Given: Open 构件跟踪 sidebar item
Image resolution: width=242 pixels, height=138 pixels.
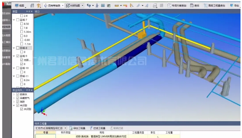Looking at the screenshot, I should click(x=7, y=64).
